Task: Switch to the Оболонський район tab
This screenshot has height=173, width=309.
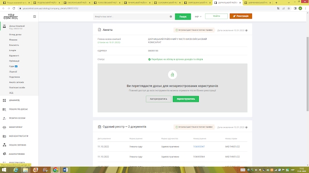Action: point(77,3)
